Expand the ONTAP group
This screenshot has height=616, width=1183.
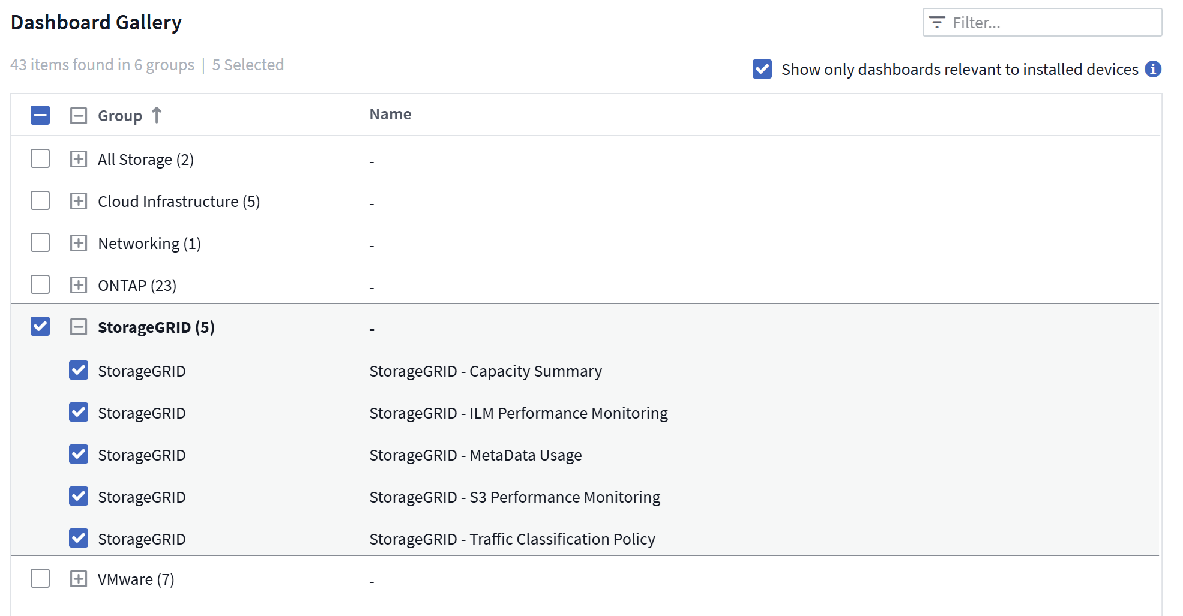pos(79,285)
